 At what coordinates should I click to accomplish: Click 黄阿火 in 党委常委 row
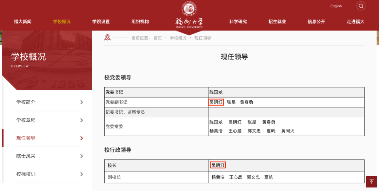point(288,131)
